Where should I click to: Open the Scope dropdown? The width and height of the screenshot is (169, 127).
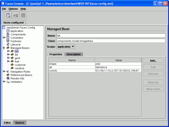click(66, 46)
